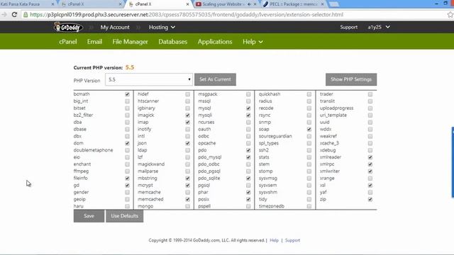Viewport: 454px width, 255px height.
Task: Open the cPanel menu item
Action: click(x=68, y=42)
